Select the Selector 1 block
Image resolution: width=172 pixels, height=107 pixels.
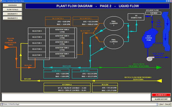pos(37,55)
